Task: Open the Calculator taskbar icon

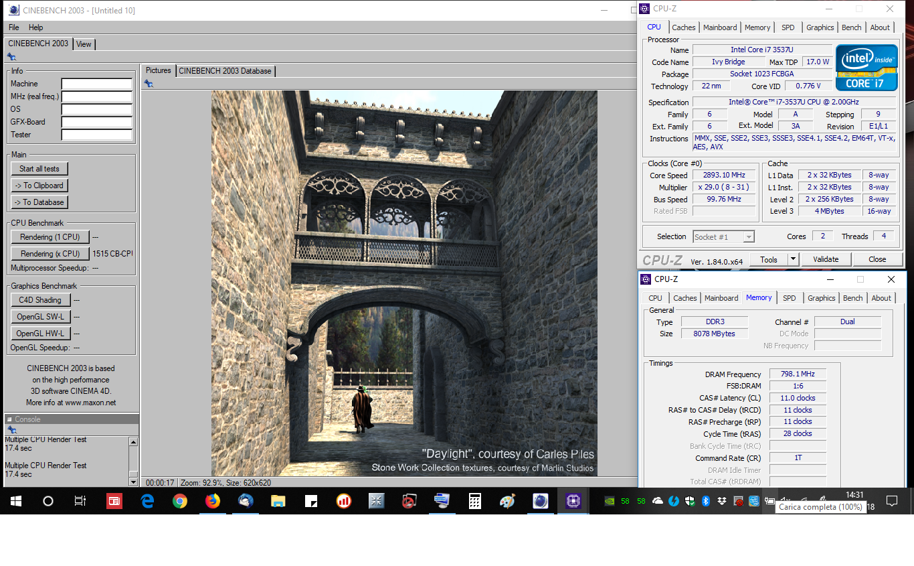Action: (475, 500)
